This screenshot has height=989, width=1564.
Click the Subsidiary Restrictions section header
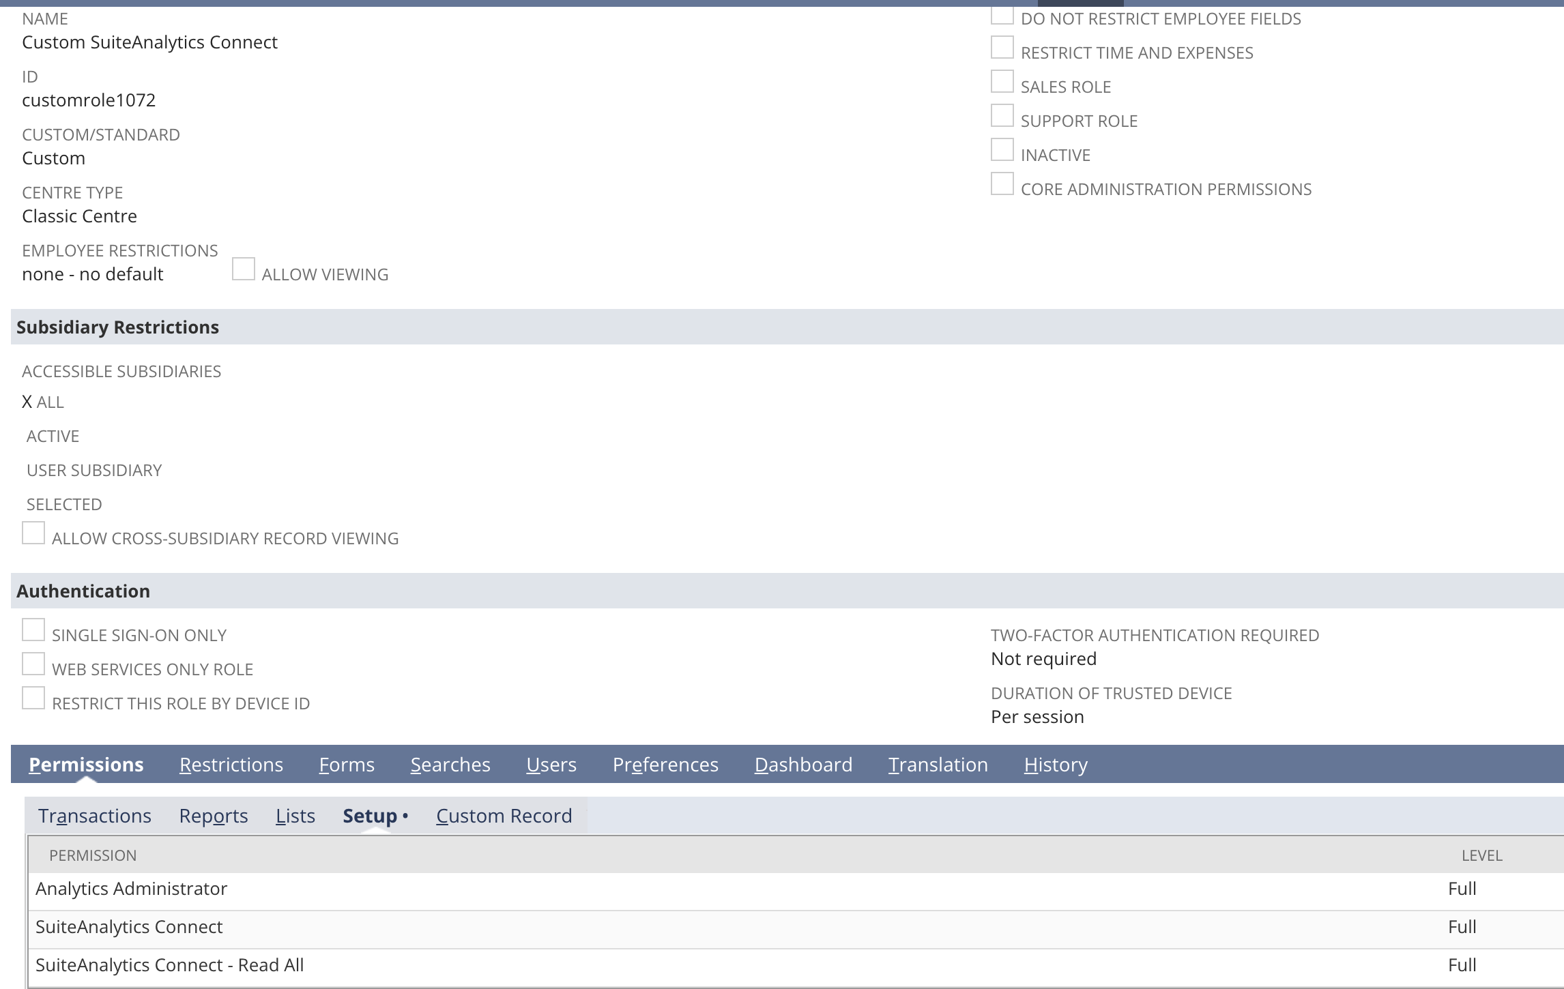[x=787, y=327]
